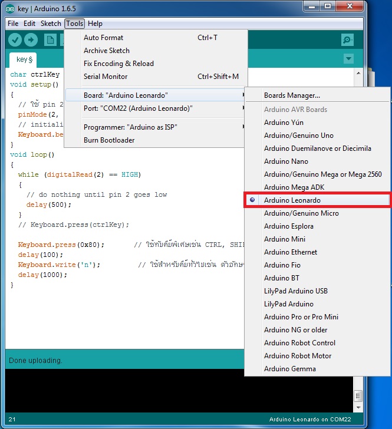Expand the Programmer: Arduino as ISP submenu

tap(155, 127)
